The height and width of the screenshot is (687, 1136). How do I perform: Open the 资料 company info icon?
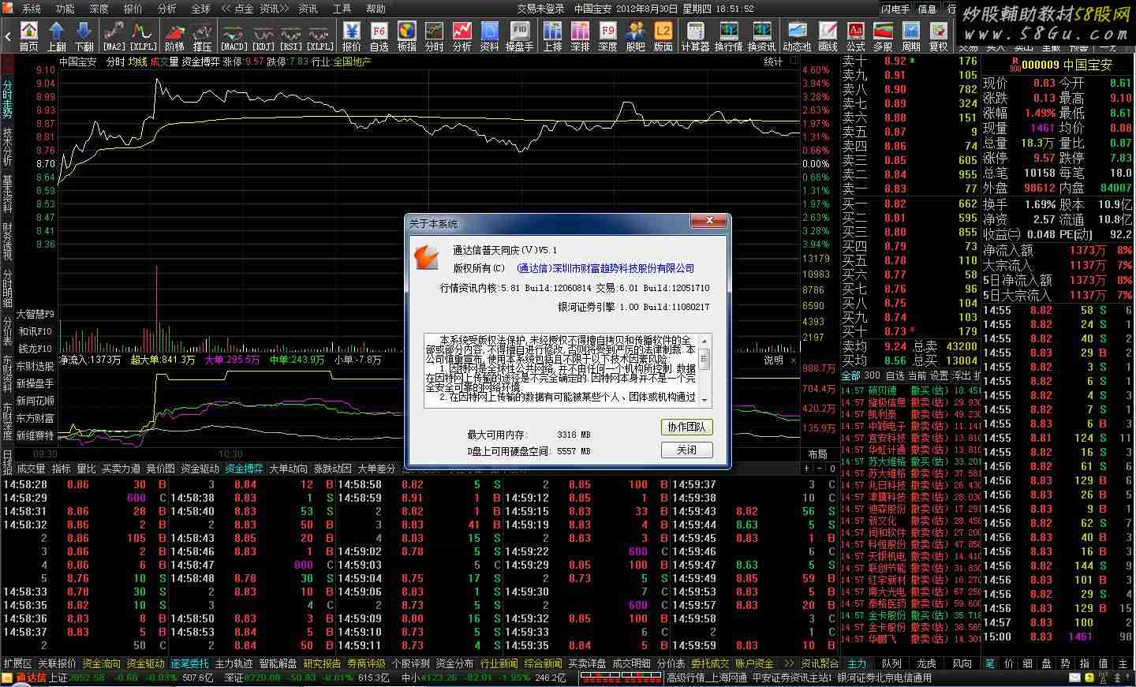(x=490, y=36)
